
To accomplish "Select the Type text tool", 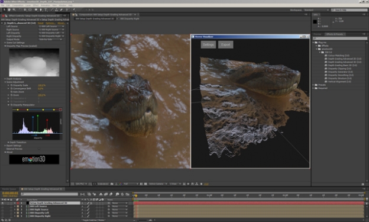I will point(46,9).
